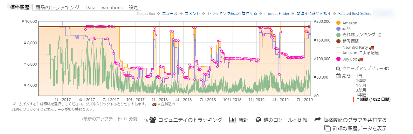
Task: Click the calendar icon next to 期間
Action: point(338,76)
